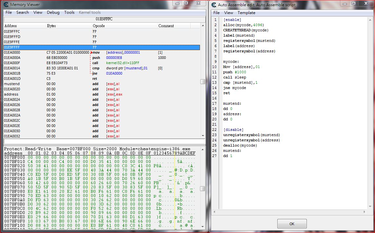Click the OK button to apply the script
The image size is (375, 233).
coord(291,224)
